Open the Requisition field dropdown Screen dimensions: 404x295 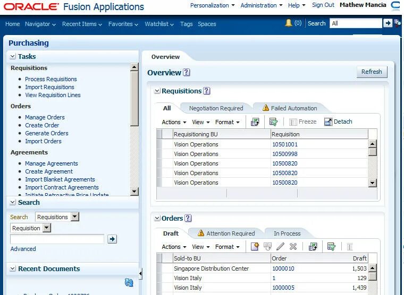click(47, 228)
